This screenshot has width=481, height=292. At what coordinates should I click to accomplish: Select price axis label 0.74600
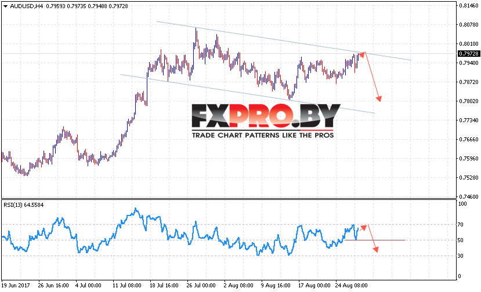pos(468,196)
